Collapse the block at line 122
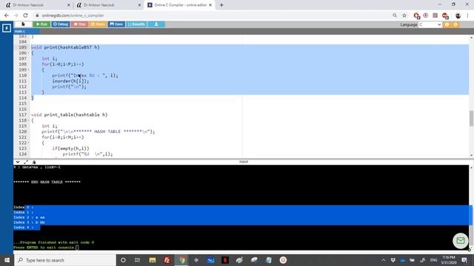This screenshot has width=474, height=266. tap(28, 143)
